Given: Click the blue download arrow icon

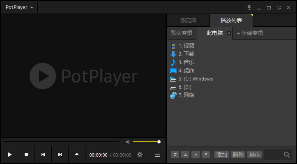Looking at the screenshot, I should tap(173, 54).
